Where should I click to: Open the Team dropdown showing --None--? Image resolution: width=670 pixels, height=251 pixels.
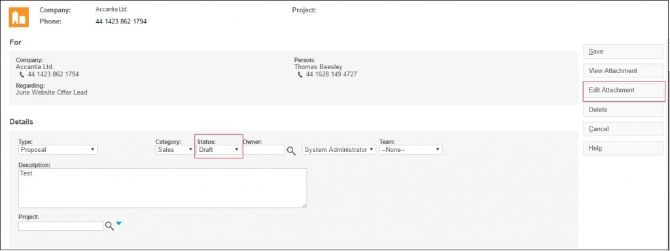(x=411, y=150)
